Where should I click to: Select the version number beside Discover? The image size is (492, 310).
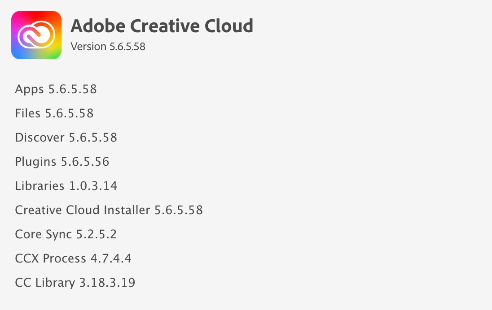93,137
